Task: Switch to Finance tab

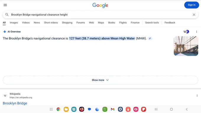Action: coord(135,23)
